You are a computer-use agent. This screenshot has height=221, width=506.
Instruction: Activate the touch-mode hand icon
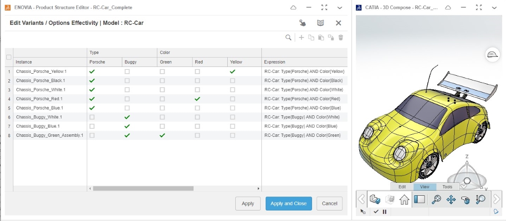pyautogui.click(x=302, y=23)
